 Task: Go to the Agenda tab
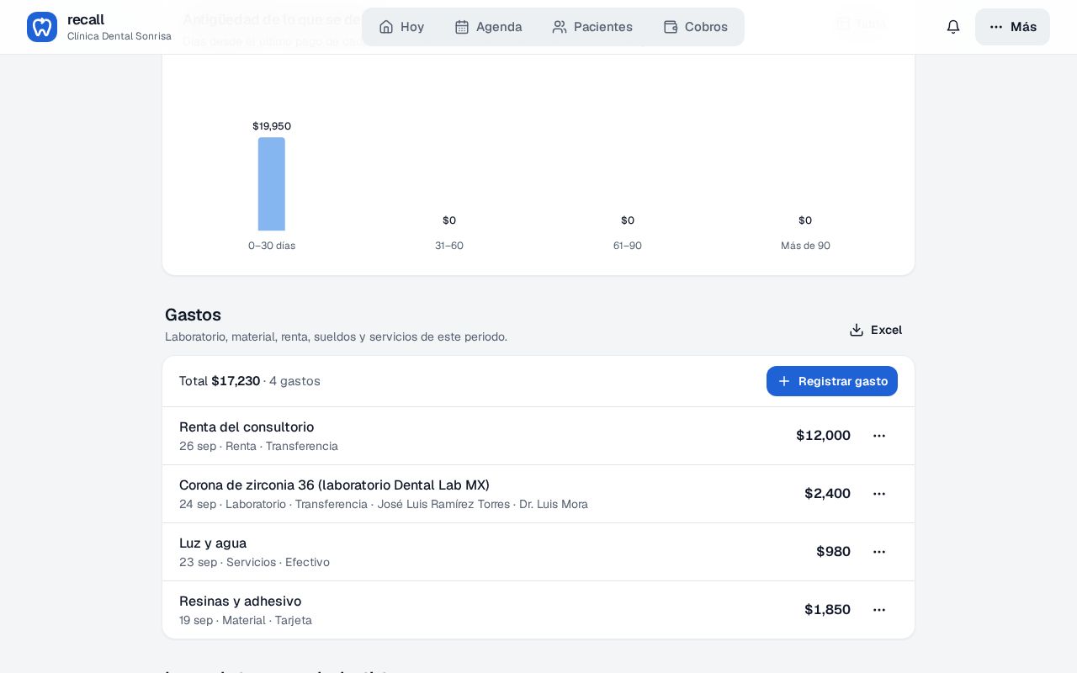point(488,27)
